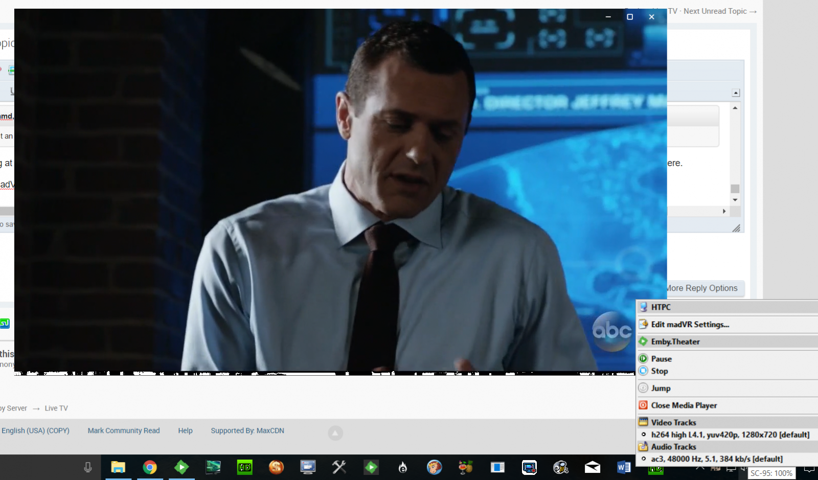Open File Explorer from the taskbar
The width and height of the screenshot is (818, 480).
pyautogui.click(x=118, y=467)
